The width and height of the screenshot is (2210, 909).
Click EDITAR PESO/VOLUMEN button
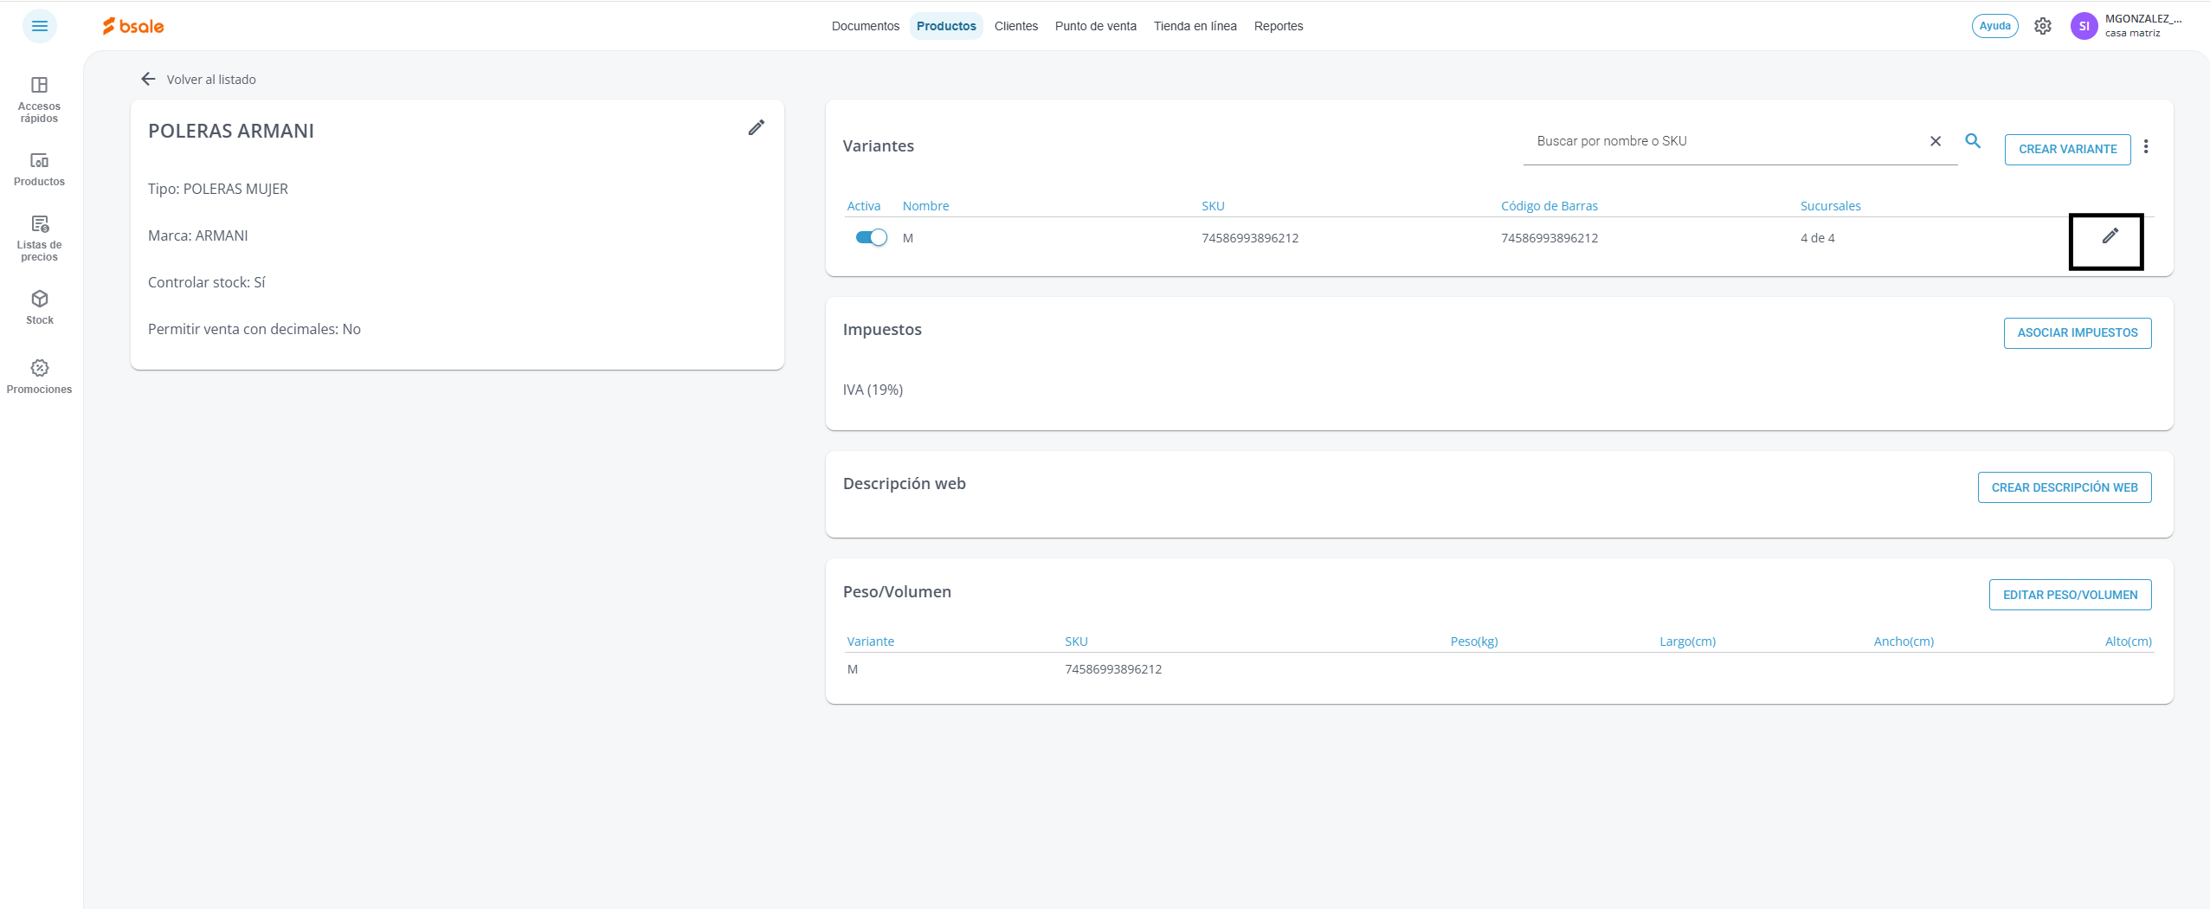tap(2071, 595)
